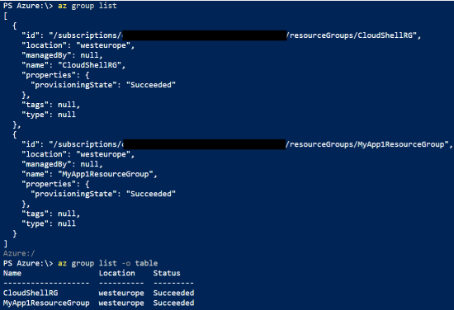Click the first "managedBy": null line
This screenshot has height=310, width=454.
click(62, 55)
